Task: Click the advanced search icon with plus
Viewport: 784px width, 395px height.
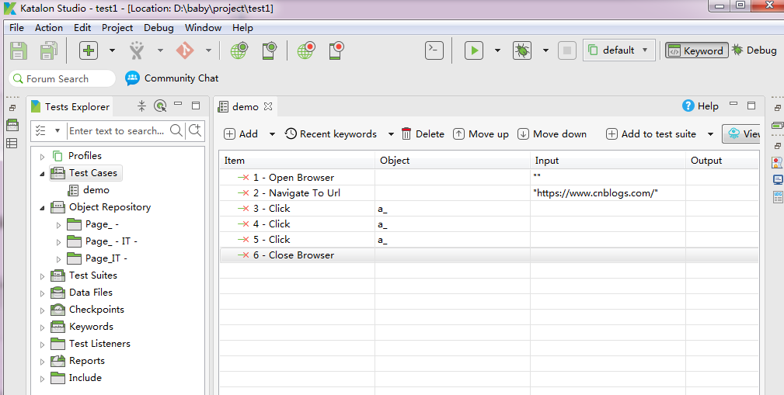Action: 195,131
